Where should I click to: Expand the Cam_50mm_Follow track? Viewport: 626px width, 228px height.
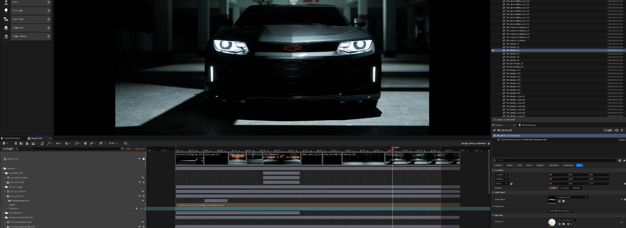pos(5,178)
